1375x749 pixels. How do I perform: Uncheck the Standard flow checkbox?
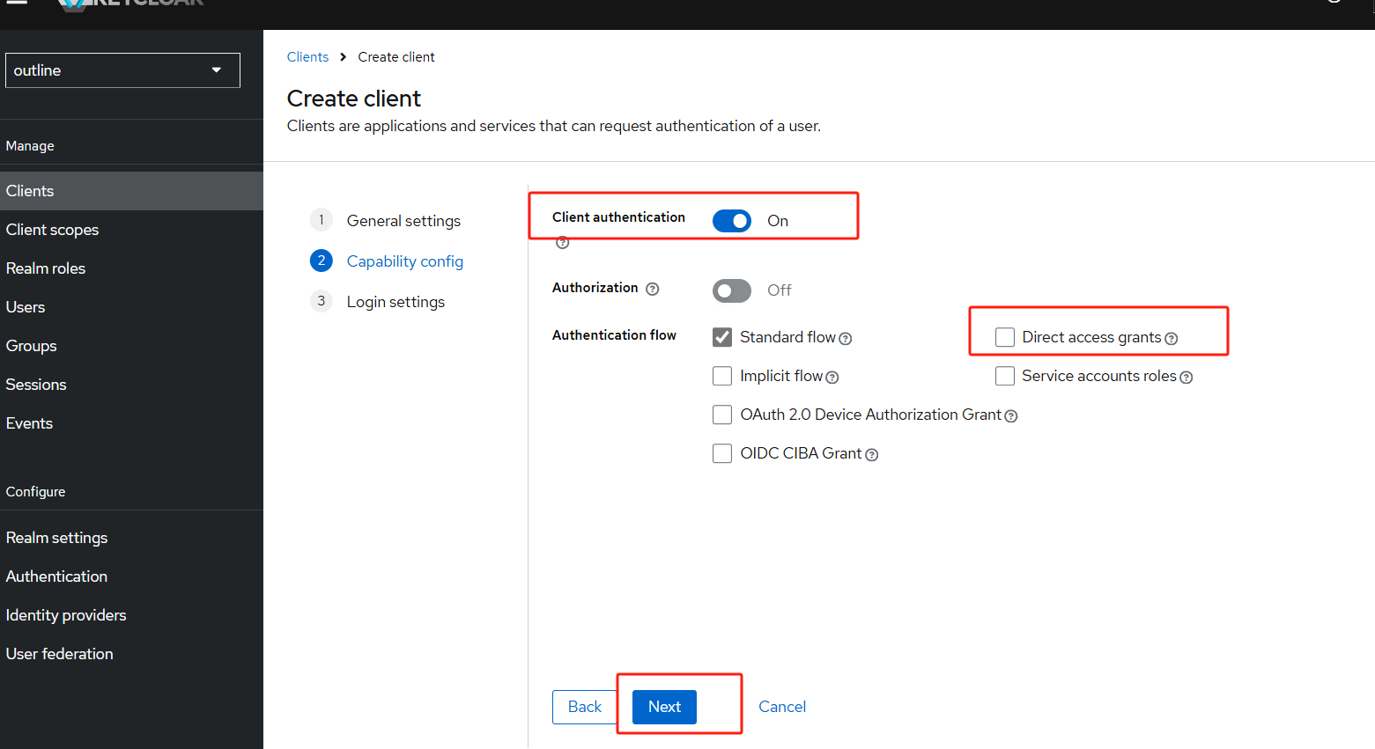point(722,337)
